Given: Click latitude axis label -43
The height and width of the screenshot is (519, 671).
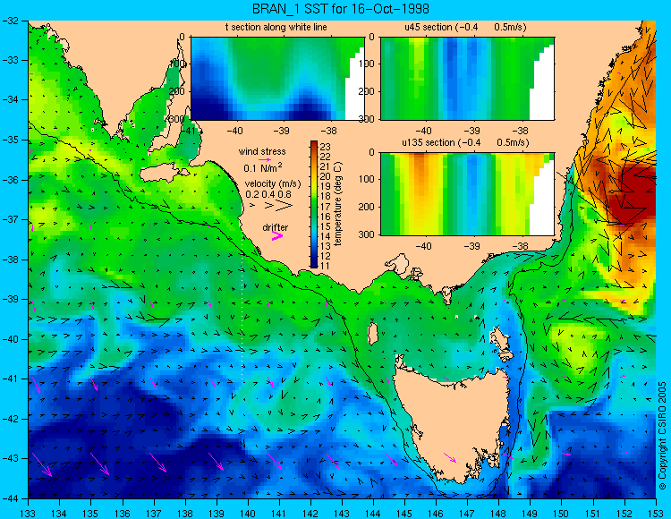Looking at the screenshot, I should [11, 458].
